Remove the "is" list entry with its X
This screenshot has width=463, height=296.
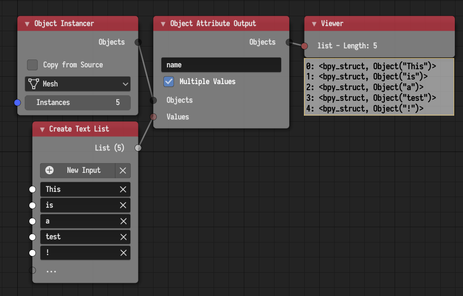click(123, 205)
